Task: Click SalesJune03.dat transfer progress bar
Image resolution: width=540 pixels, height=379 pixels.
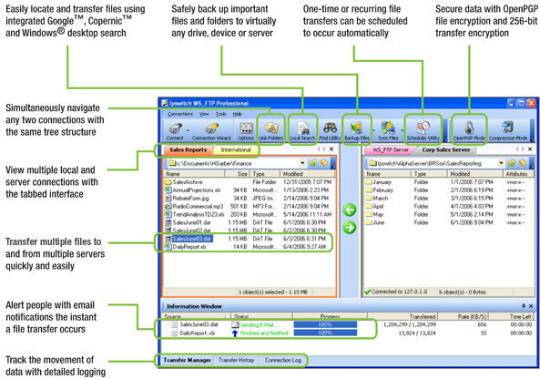Action: pyautogui.click(x=325, y=324)
